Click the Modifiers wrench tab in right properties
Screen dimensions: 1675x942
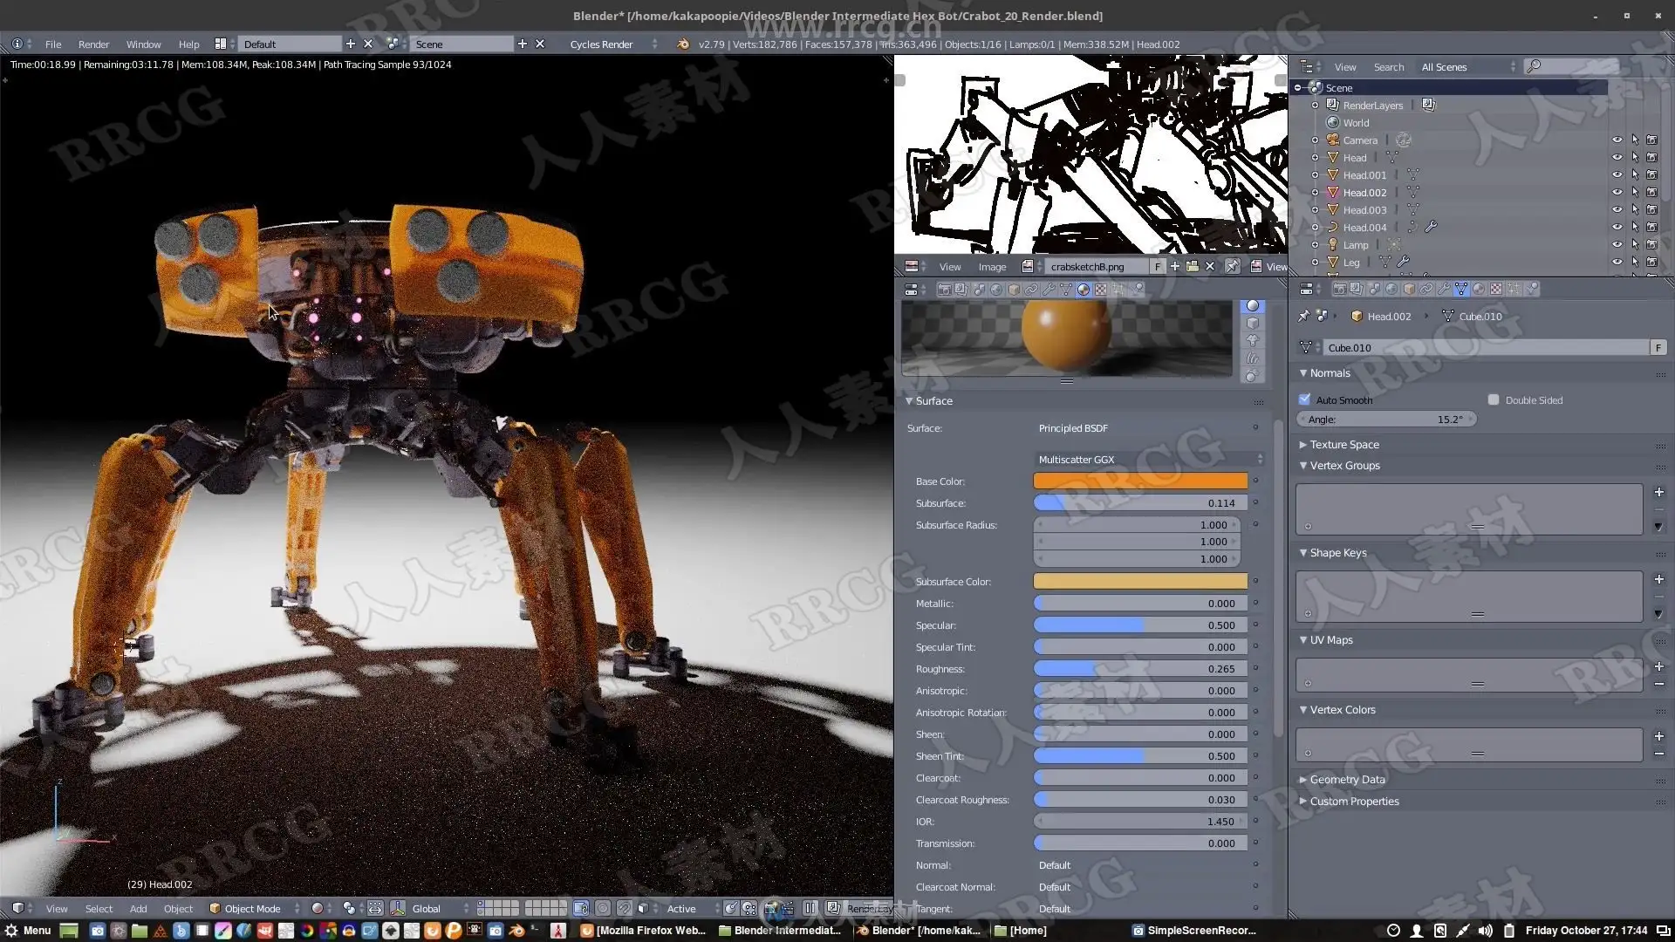[1444, 289]
